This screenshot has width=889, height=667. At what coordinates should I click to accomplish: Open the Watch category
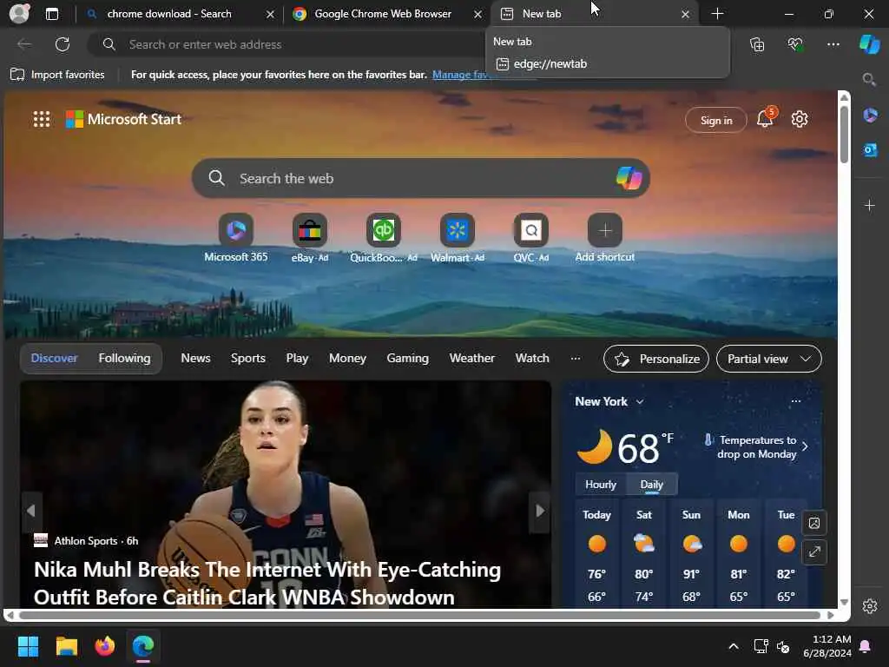[x=532, y=359]
